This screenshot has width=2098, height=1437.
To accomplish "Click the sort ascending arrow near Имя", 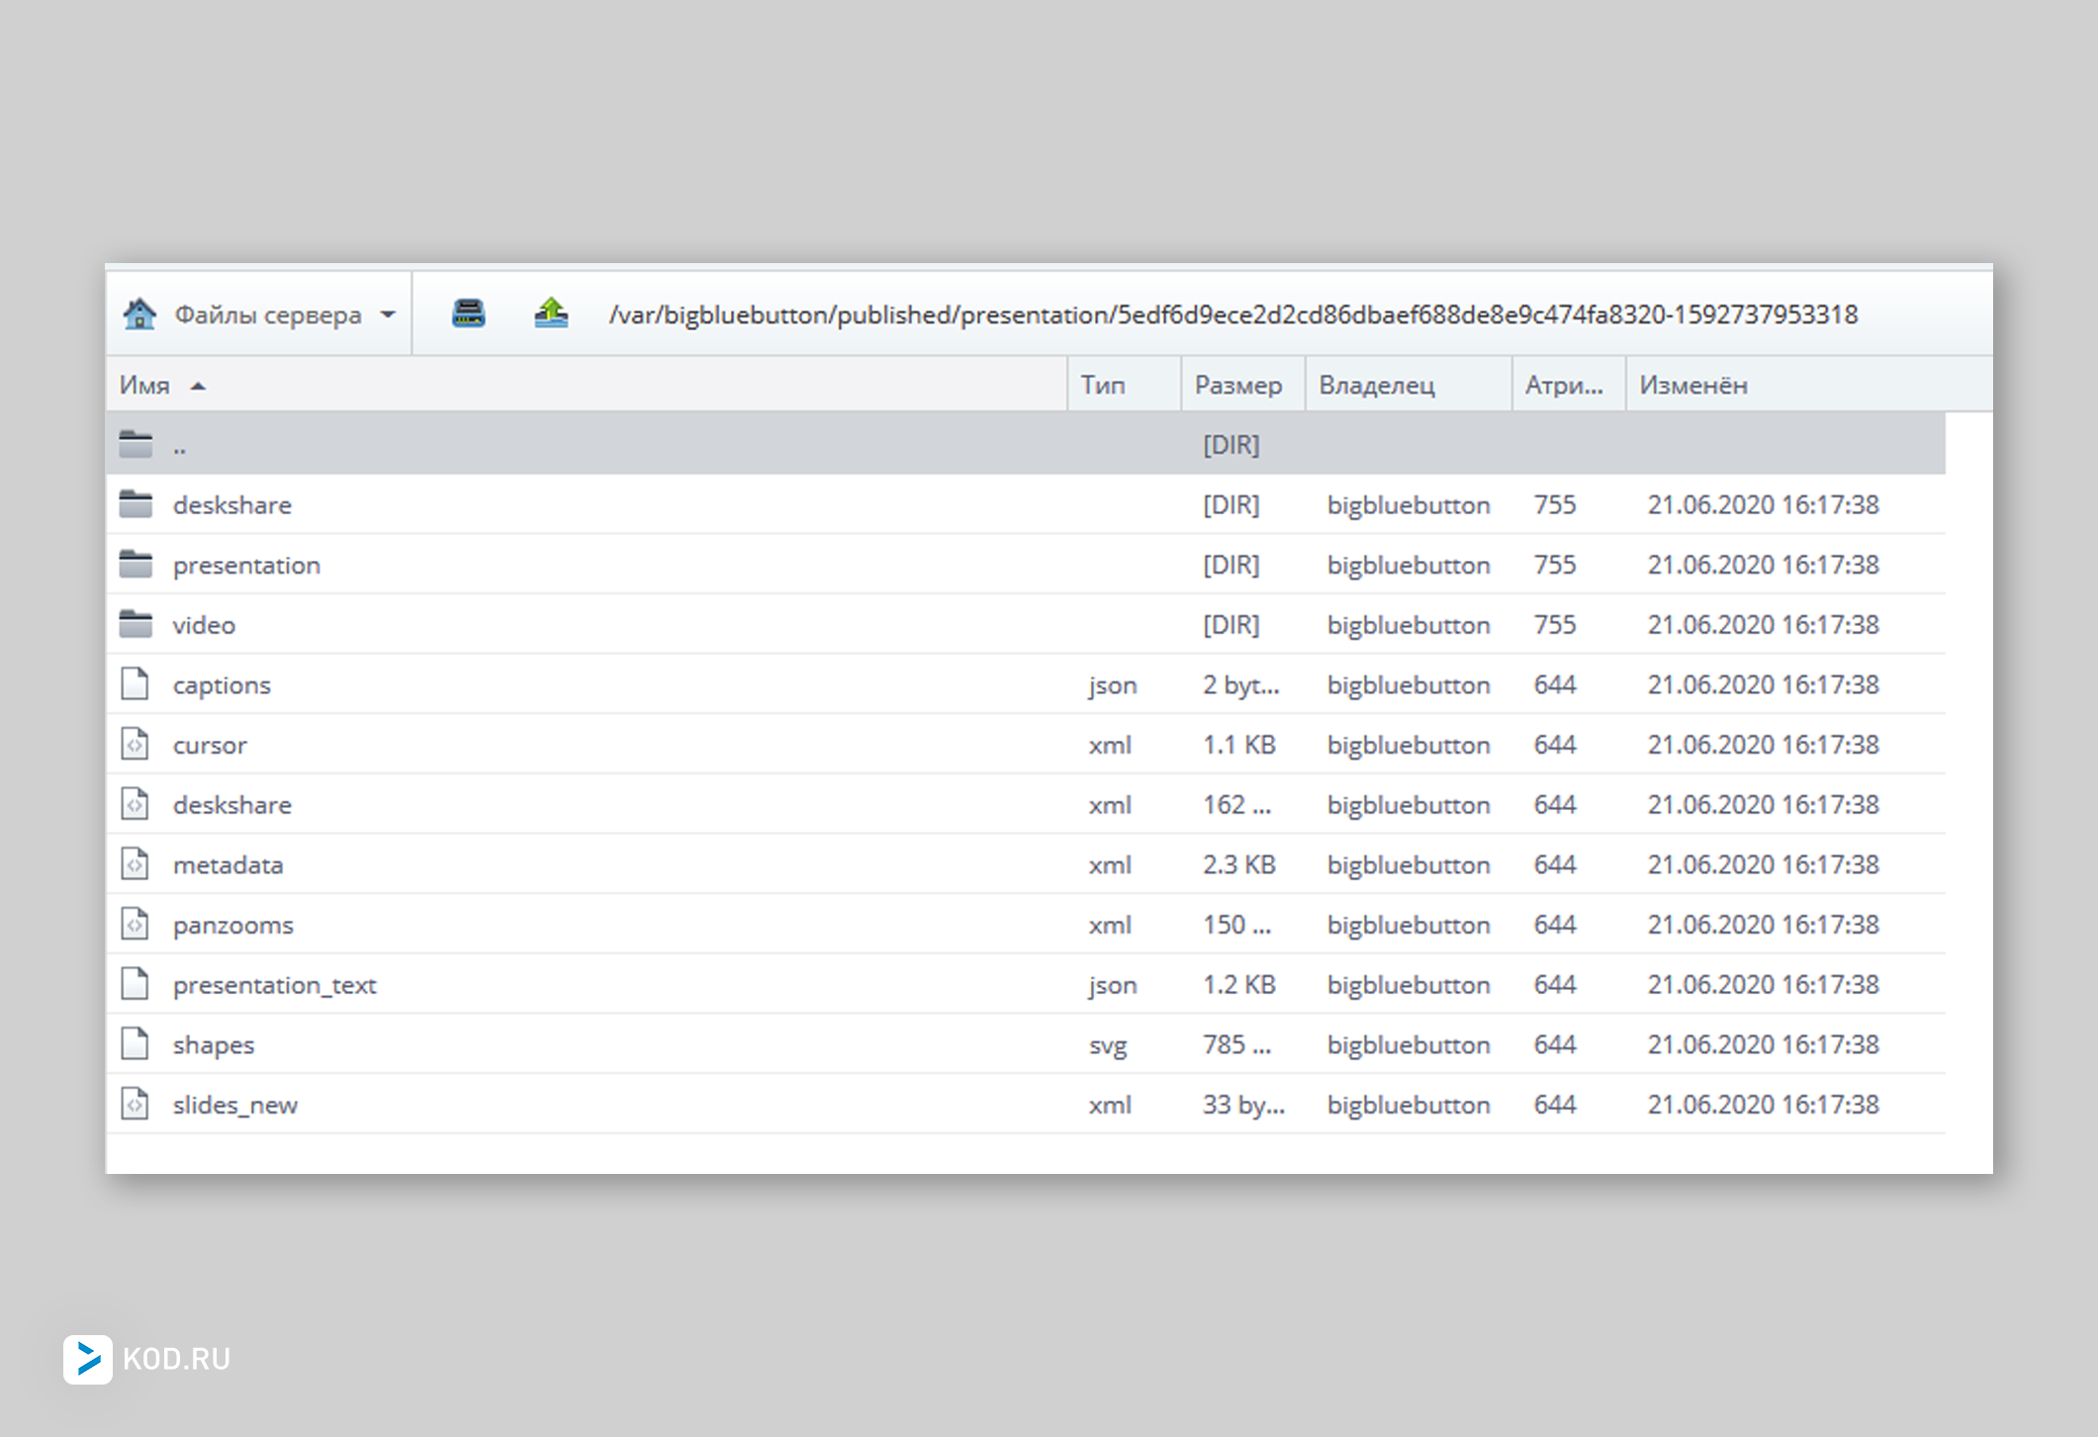I will (198, 386).
